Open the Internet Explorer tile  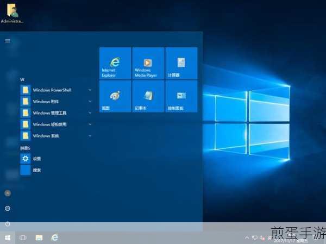[x=115, y=63]
